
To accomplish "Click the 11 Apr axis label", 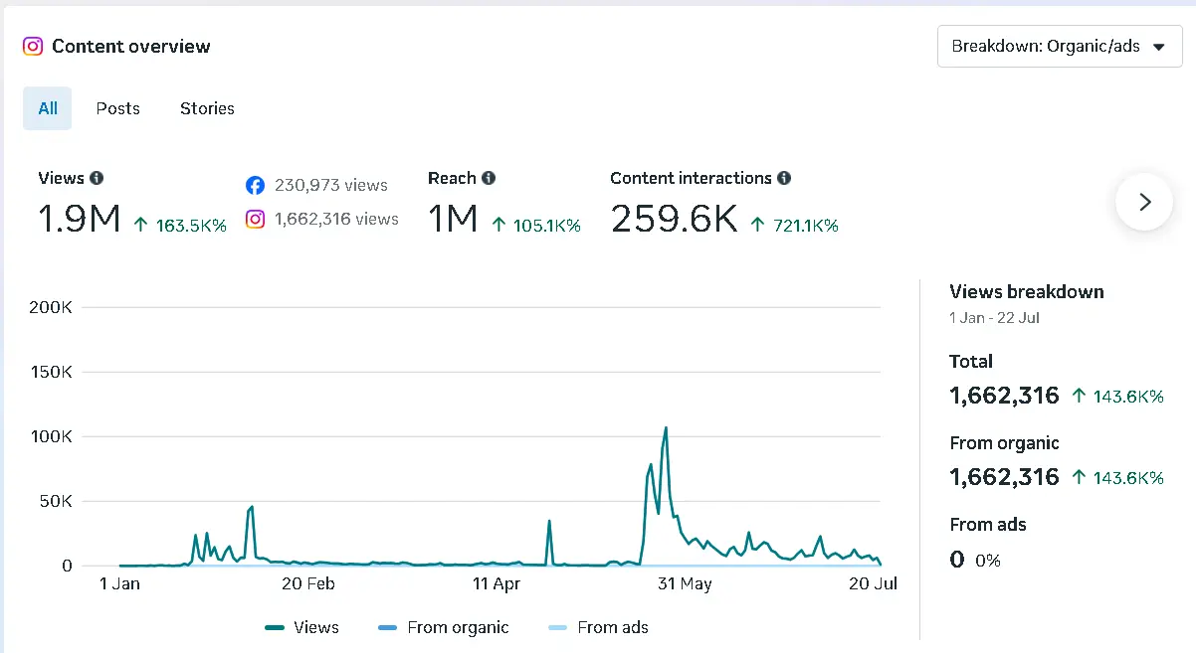I will [x=497, y=584].
